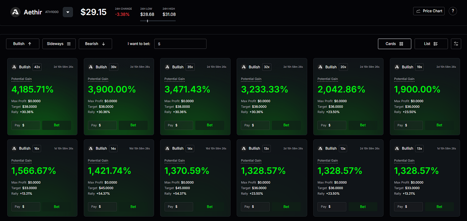Click the 35x multiplier badge
Image resolution: width=467 pixels, height=221 pixels.
tap(190, 67)
